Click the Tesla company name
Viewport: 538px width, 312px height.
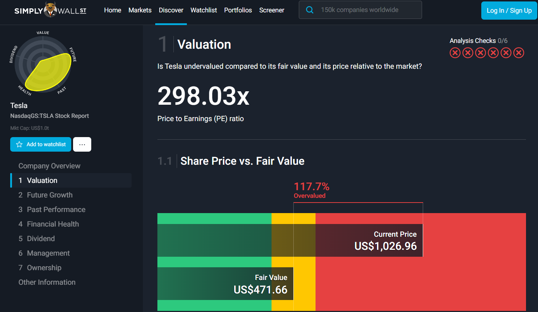(x=19, y=105)
